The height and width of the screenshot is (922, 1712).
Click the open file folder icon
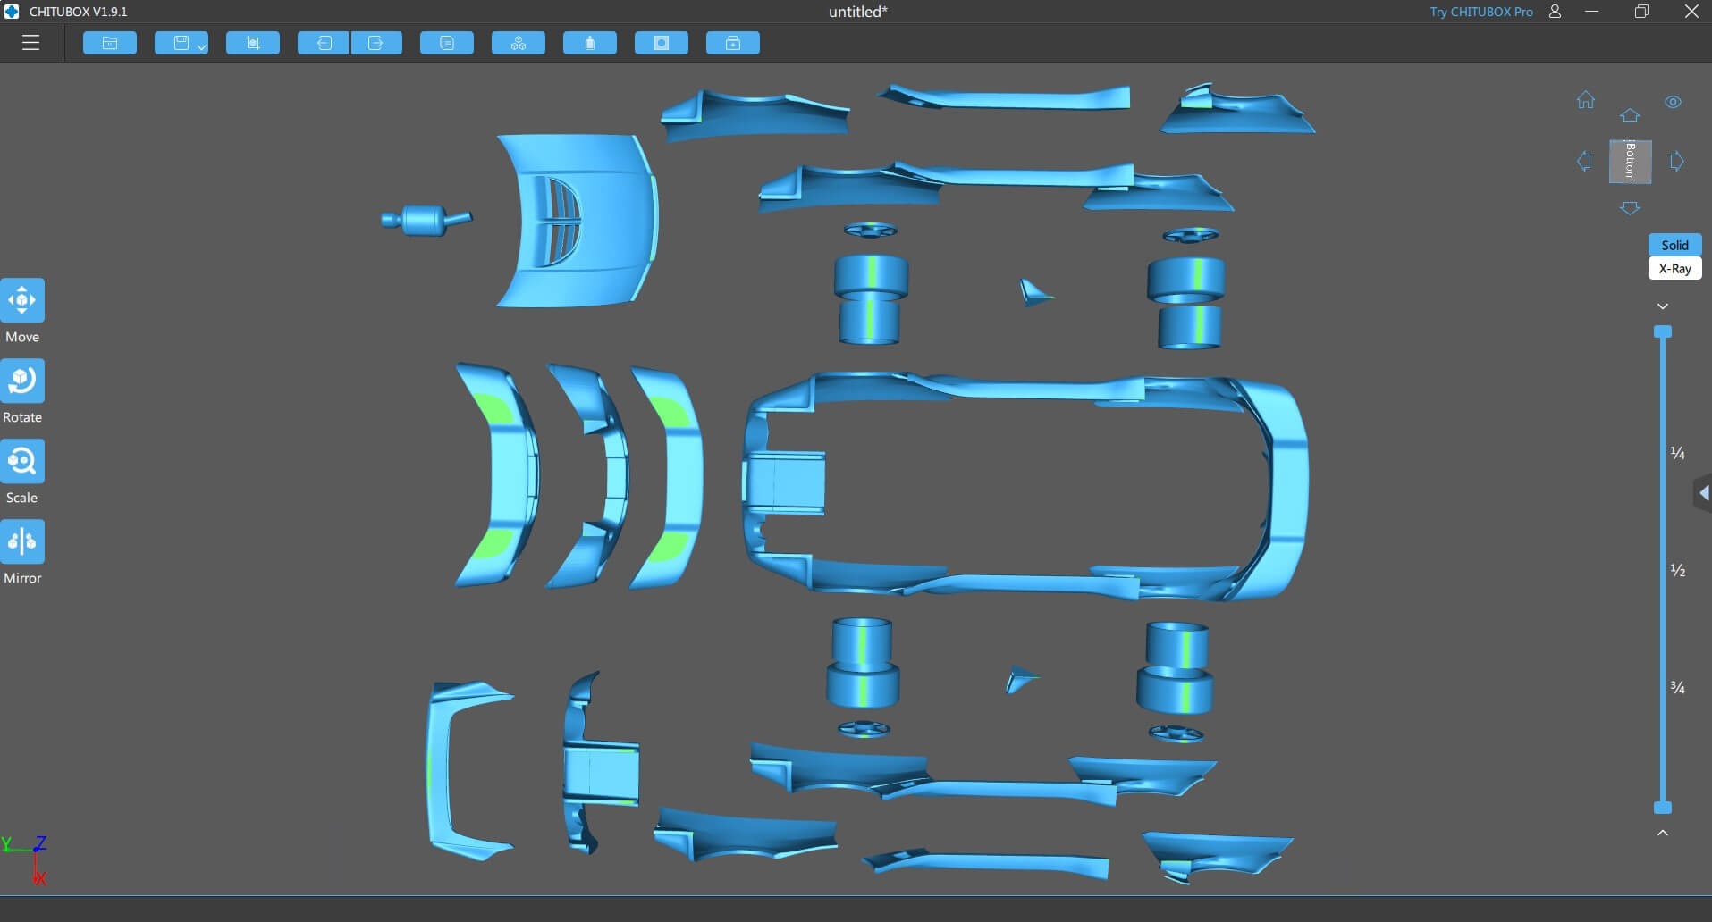[110, 43]
